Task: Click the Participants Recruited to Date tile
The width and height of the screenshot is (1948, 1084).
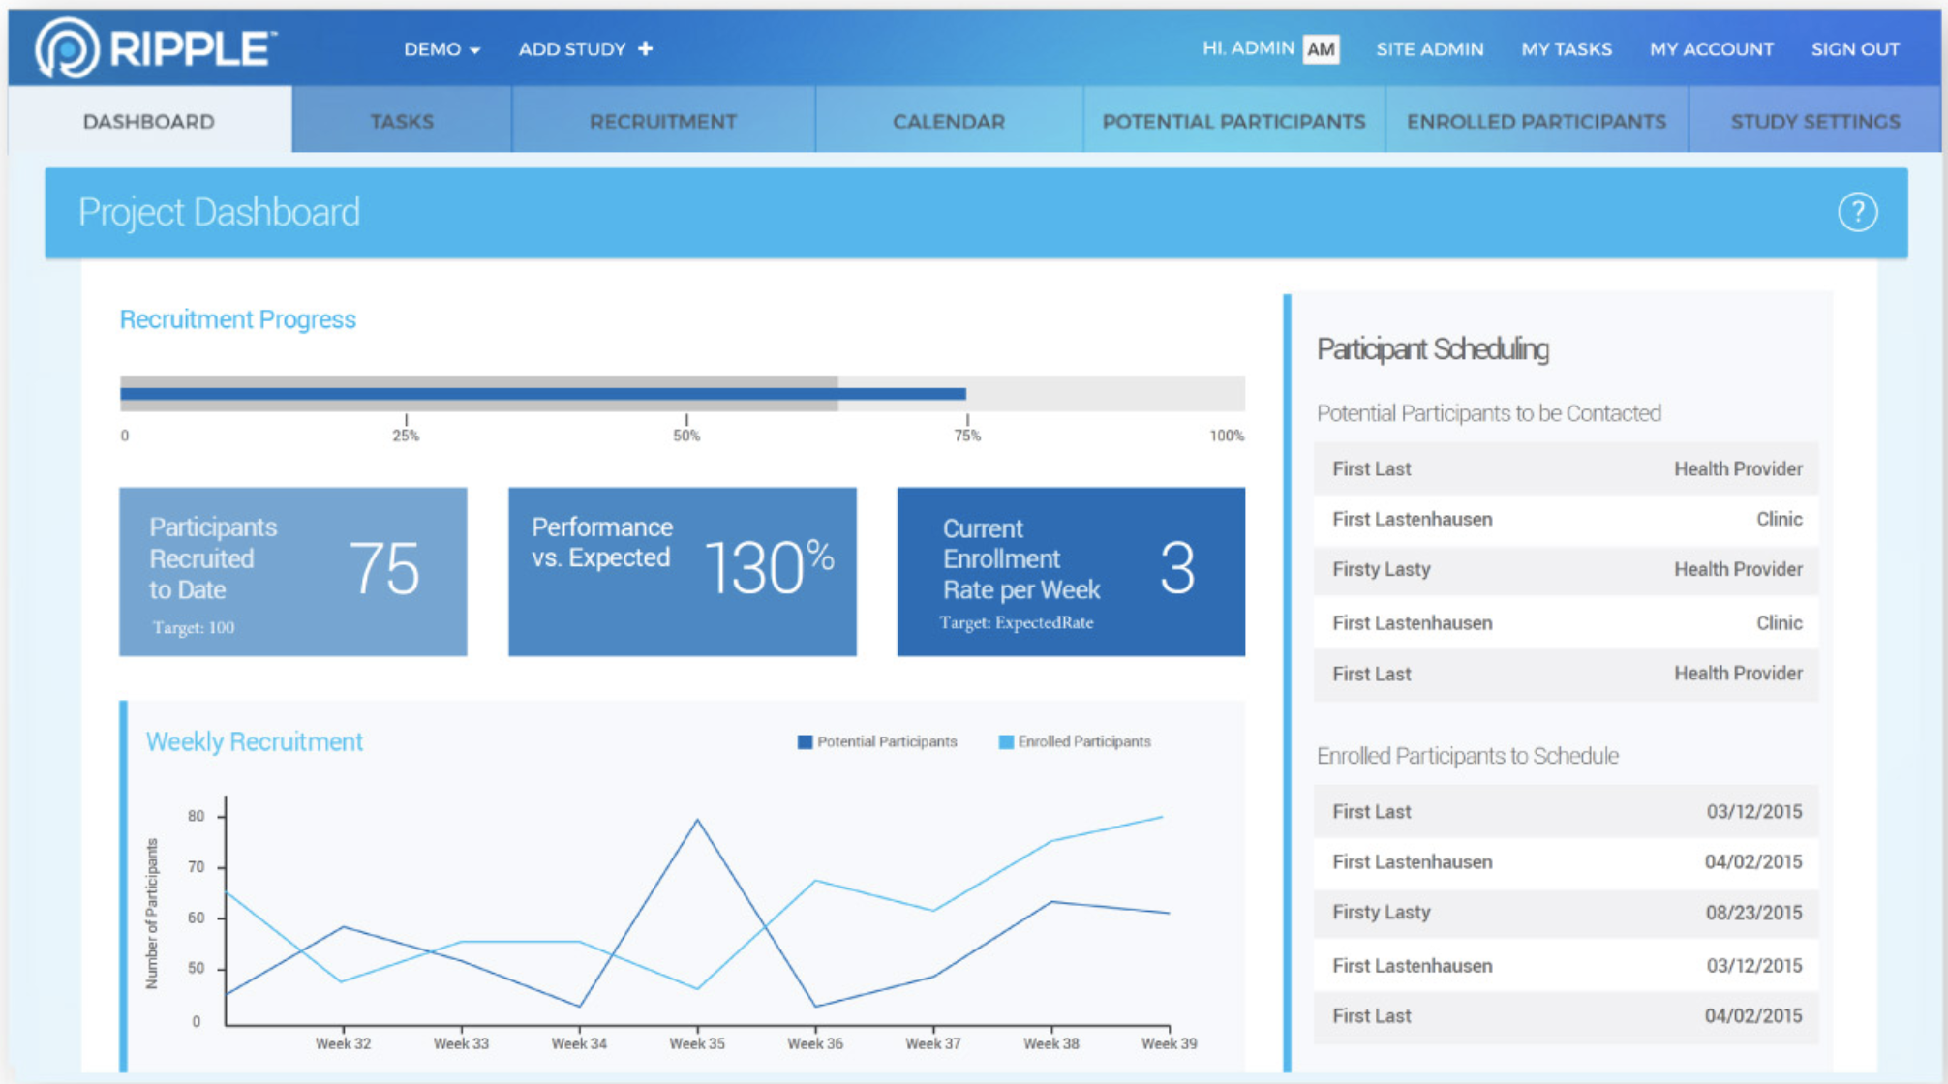Action: [292, 572]
